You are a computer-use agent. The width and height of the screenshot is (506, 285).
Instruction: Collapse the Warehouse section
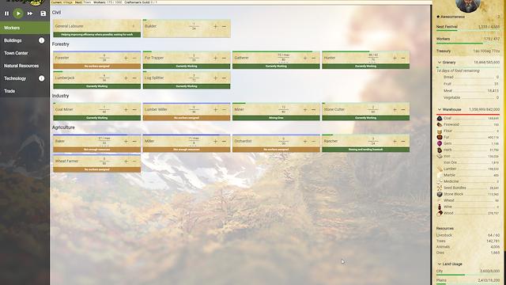(x=440, y=109)
